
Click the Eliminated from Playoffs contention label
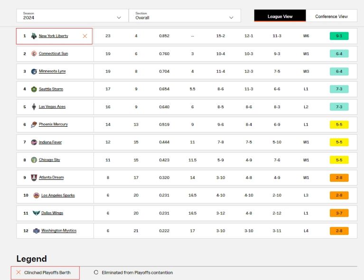[x=138, y=272]
